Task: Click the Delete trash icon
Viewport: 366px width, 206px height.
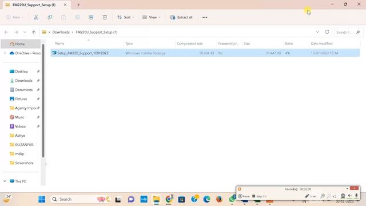Action: 105,17
